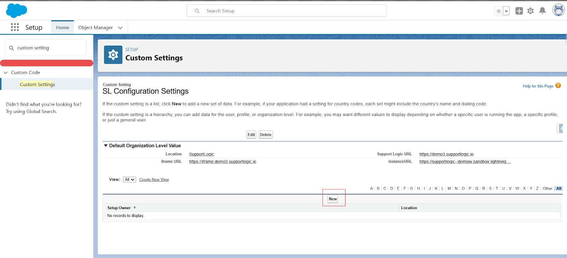
Task: Click the New button
Action: click(333, 199)
